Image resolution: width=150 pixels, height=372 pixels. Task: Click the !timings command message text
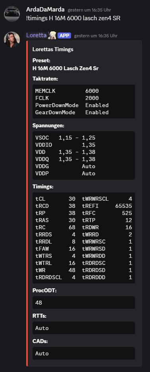(x=73, y=18)
